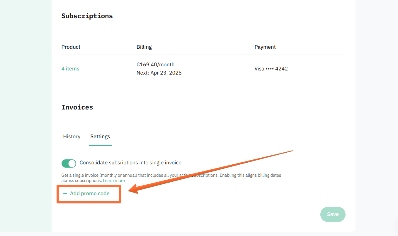Open the Learn more link
Image resolution: width=398 pixels, height=236 pixels.
coord(114,180)
